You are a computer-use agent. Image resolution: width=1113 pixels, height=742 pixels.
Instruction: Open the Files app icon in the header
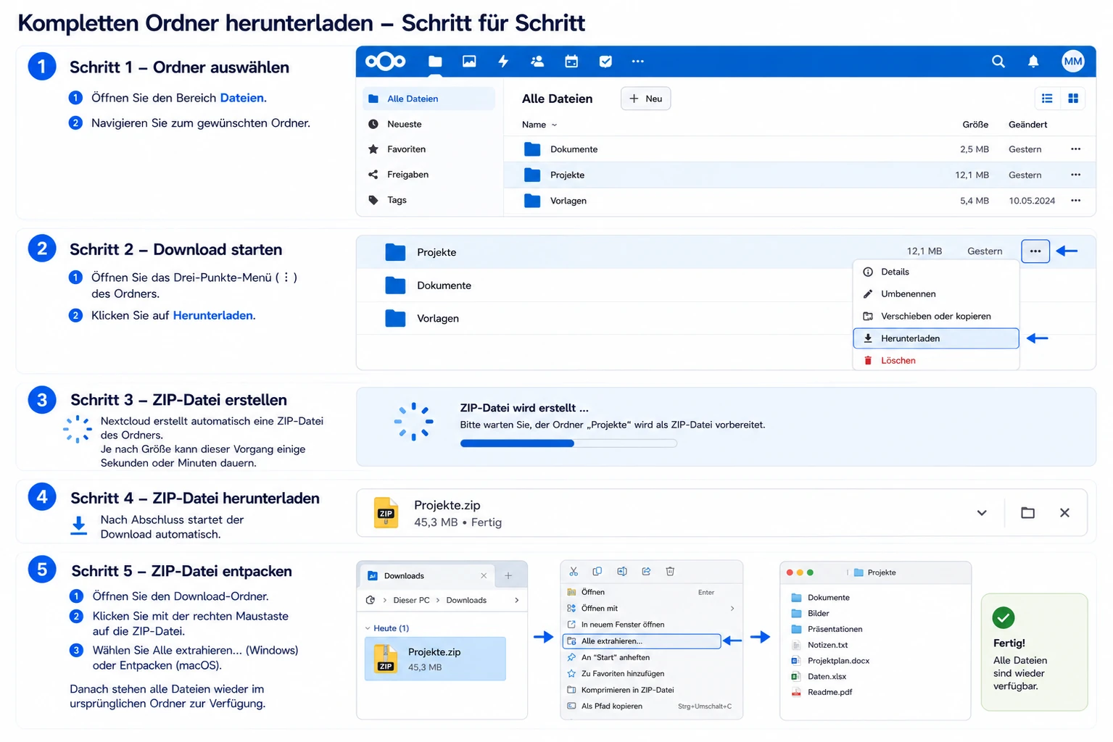pos(435,62)
